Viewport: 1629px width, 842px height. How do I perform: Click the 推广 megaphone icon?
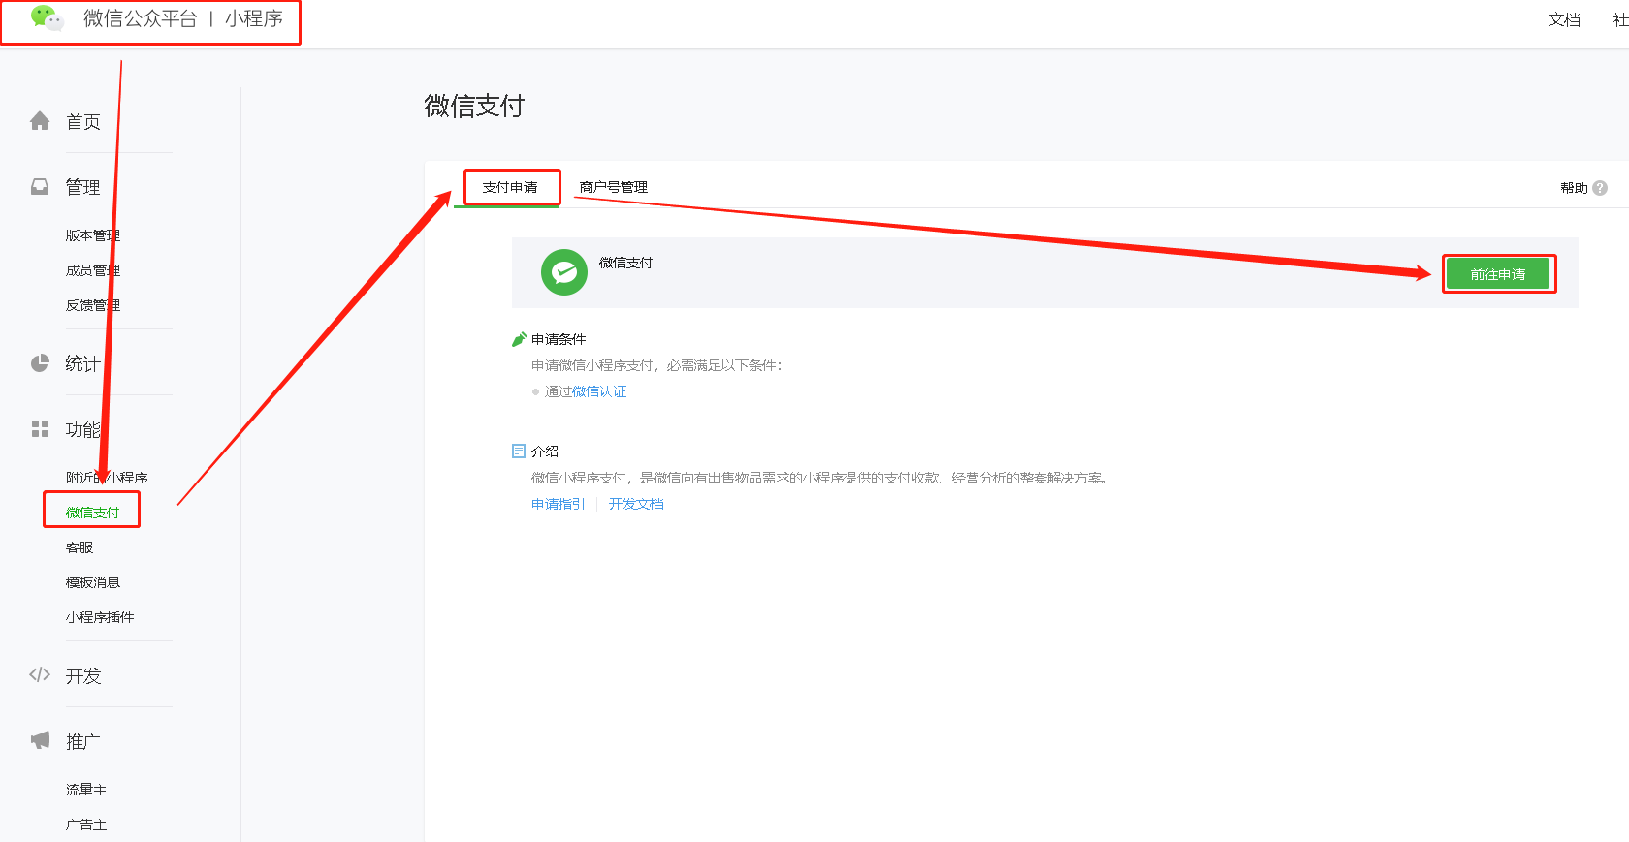tap(40, 741)
